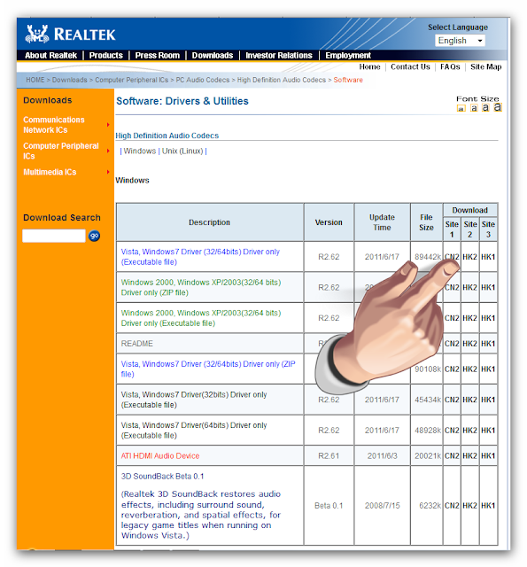Open the Select Language dropdown

[460, 41]
